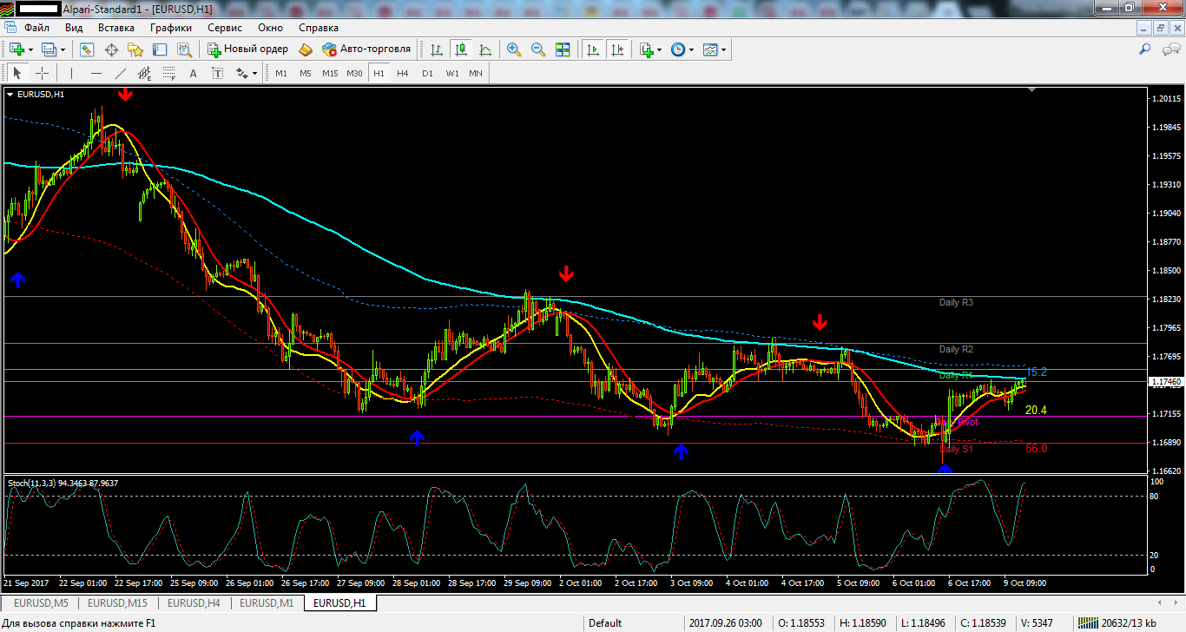The width and height of the screenshot is (1186, 632).
Task: Toggle the chart shift button
Action: pos(617,49)
